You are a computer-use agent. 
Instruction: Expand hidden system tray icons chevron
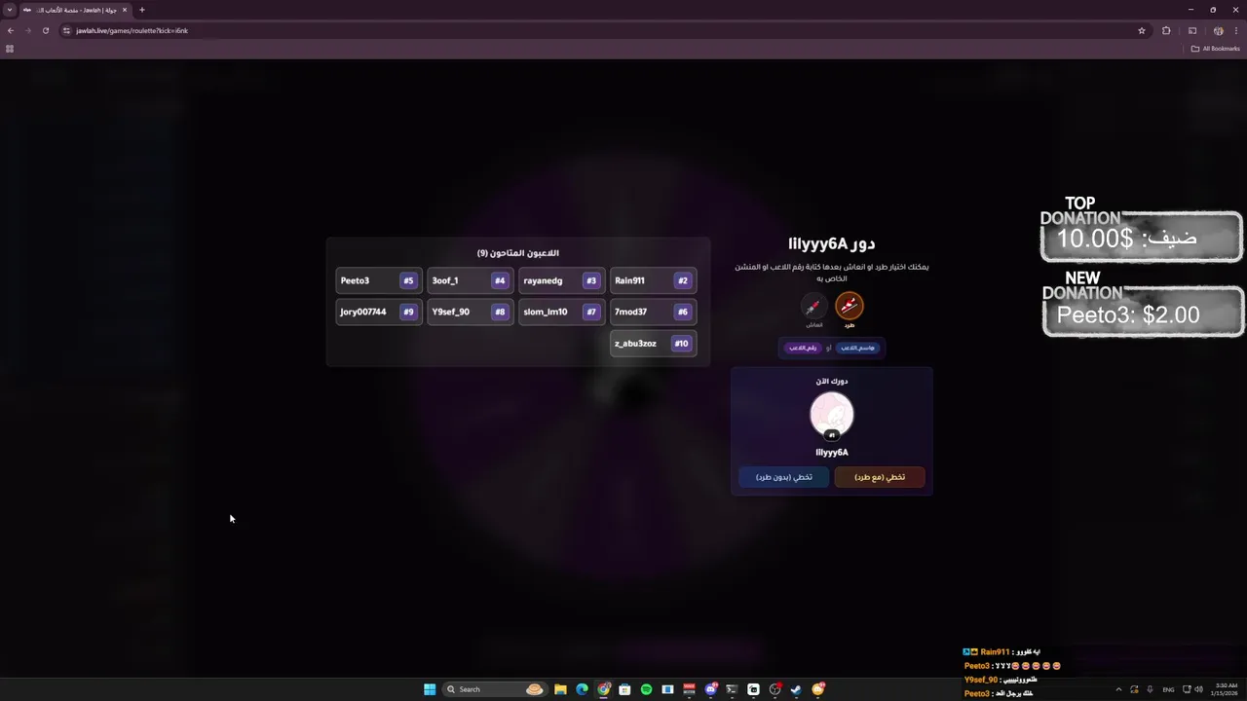[1118, 689]
